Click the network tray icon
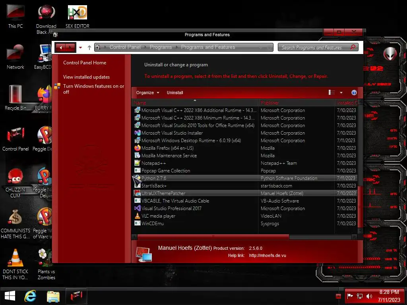 [360, 296]
